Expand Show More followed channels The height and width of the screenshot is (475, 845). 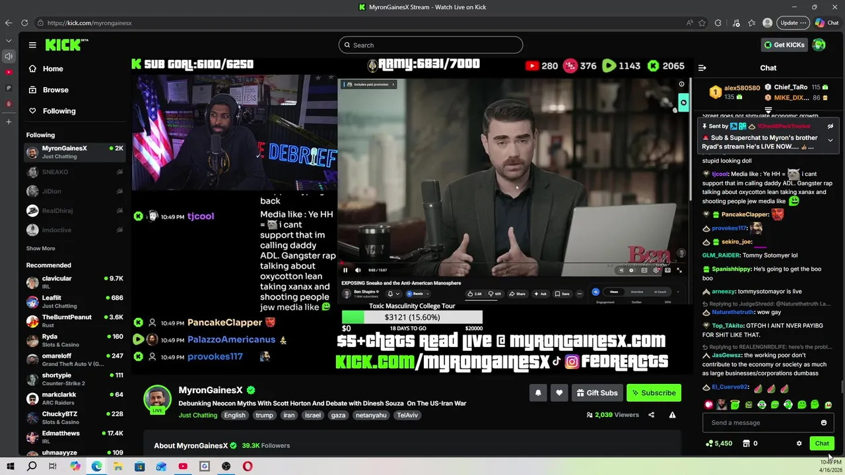40,249
